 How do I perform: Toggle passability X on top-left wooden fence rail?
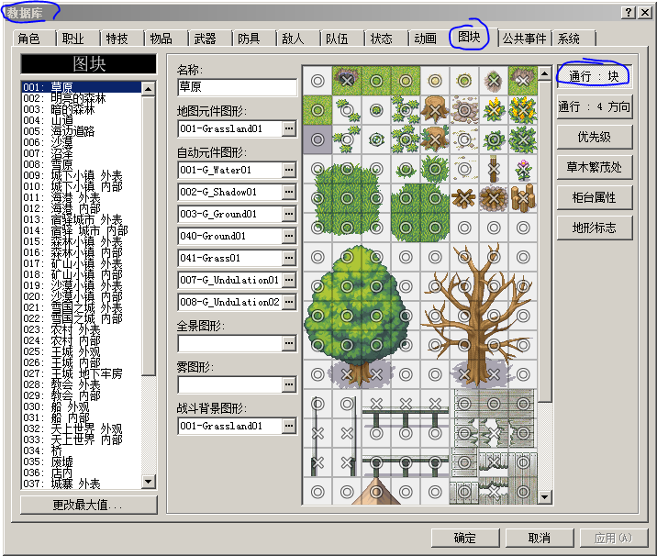(x=376, y=404)
